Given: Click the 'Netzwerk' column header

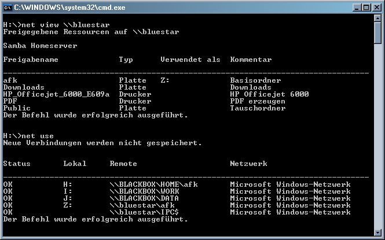Looking at the screenshot, I should (248, 164).
